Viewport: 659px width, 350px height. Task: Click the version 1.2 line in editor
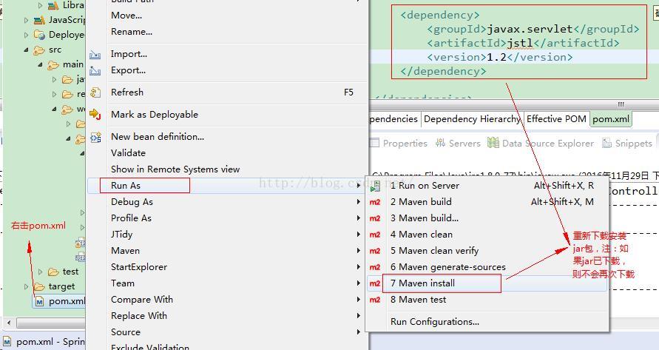[499, 57]
